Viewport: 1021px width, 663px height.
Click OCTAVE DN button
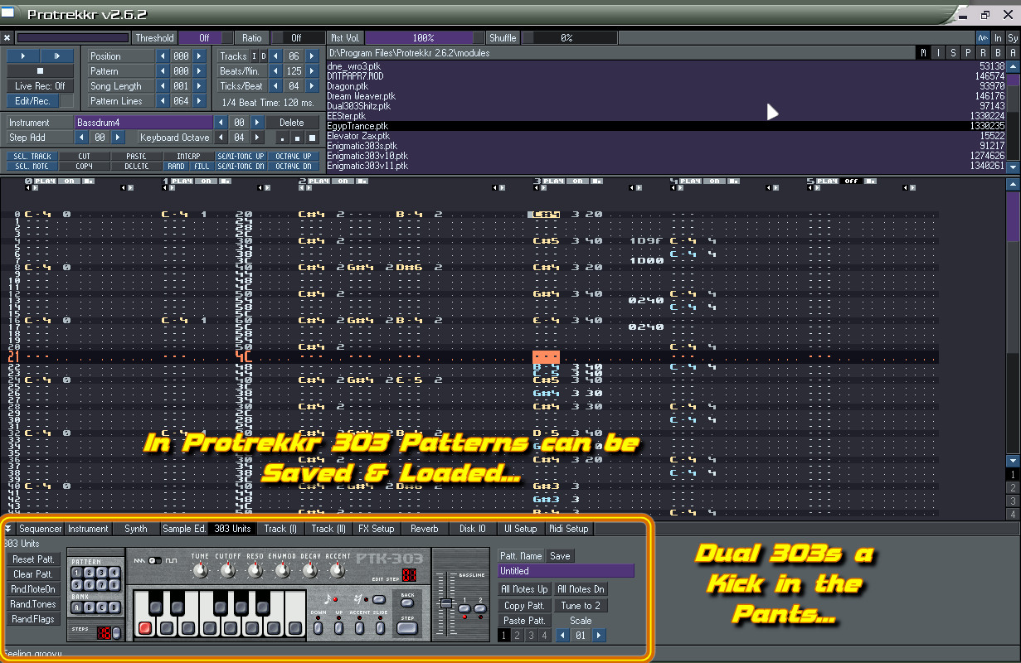(x=293, y=166)
